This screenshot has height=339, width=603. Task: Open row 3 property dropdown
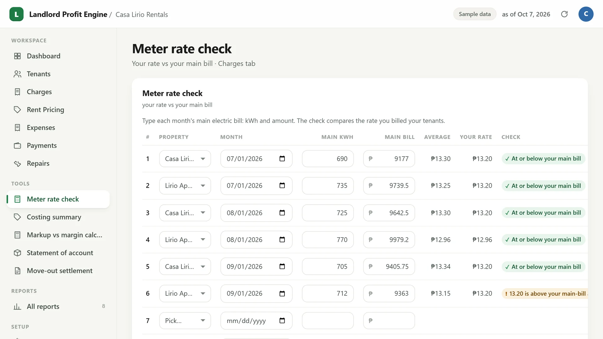pyautogui.click(x=185, y=213)
